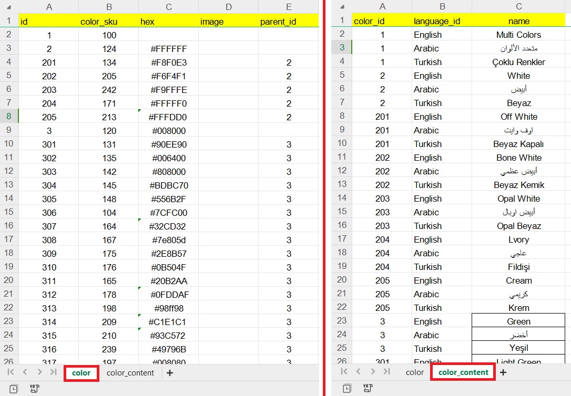Viewport: 571px width, 396px height.
Task: Select cell containing #FFFDD0
Action: coord(168,117)
